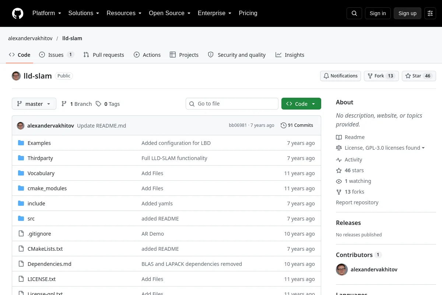Open the Vocabulary folder
The height and width of the screenshot is (295, 442).
click(x=41, y=173)
